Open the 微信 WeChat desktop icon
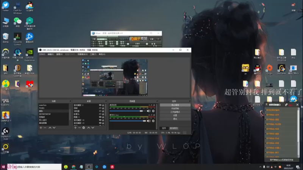The height and width of the screenshot is (170, 303). [x=17, y=22]
